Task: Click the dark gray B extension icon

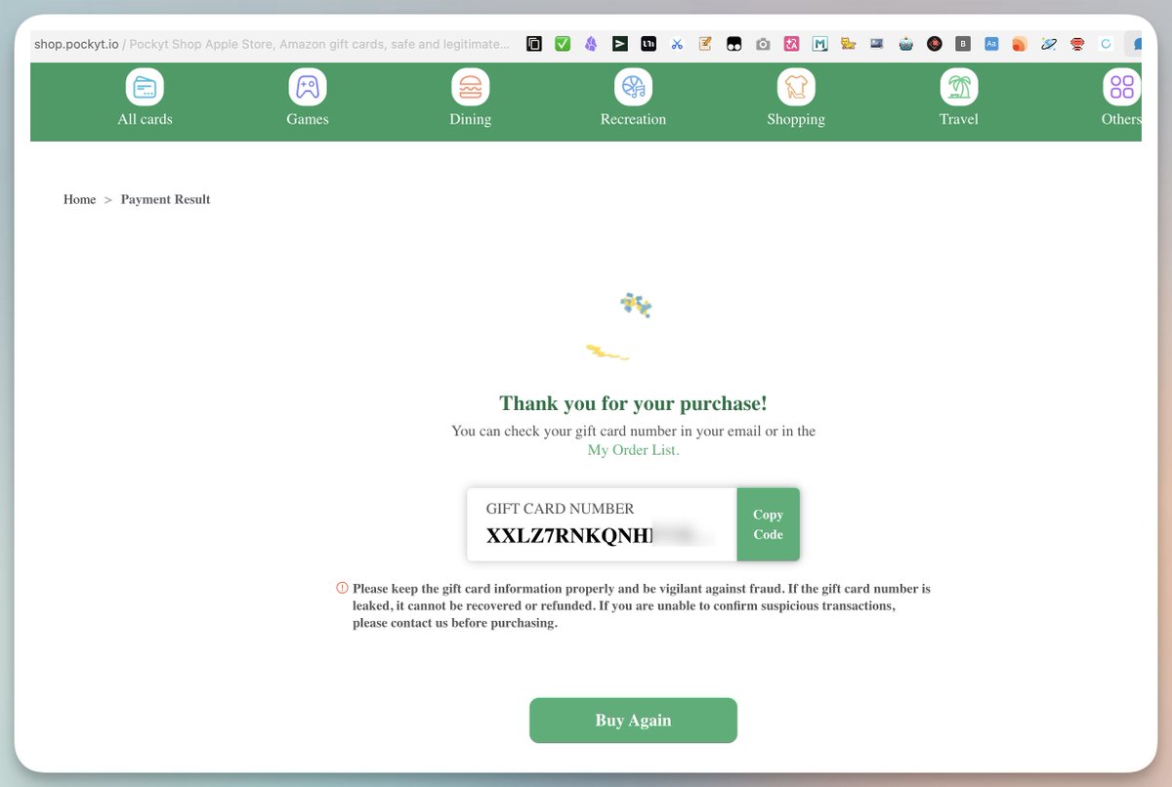Action: 963,44
